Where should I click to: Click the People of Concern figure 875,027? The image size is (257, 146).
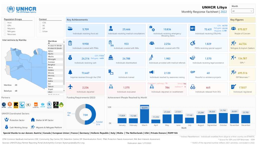click(x=242, y=30)
